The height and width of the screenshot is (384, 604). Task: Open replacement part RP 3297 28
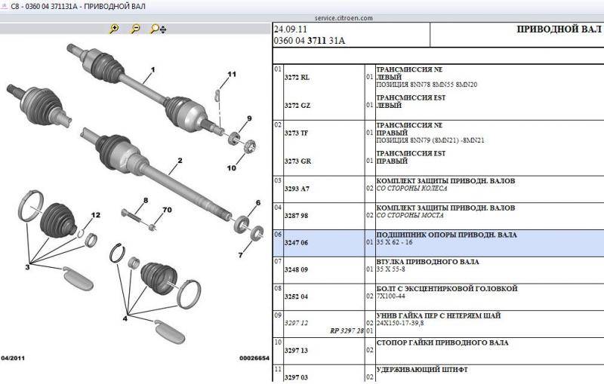(347, 331)
